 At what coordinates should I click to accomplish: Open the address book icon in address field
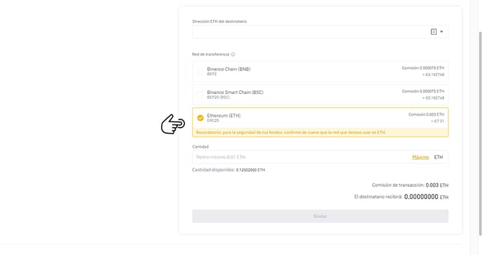coord(433,32)
